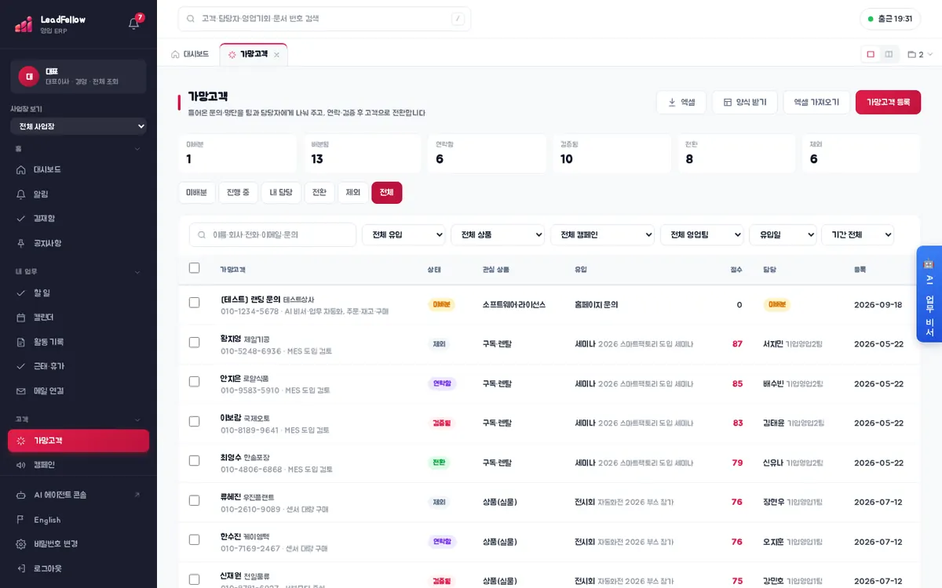Viewport: 942px width, 588px height.
Task: Open the tab-group dropdown showing 2
Action: coord(920,54)
